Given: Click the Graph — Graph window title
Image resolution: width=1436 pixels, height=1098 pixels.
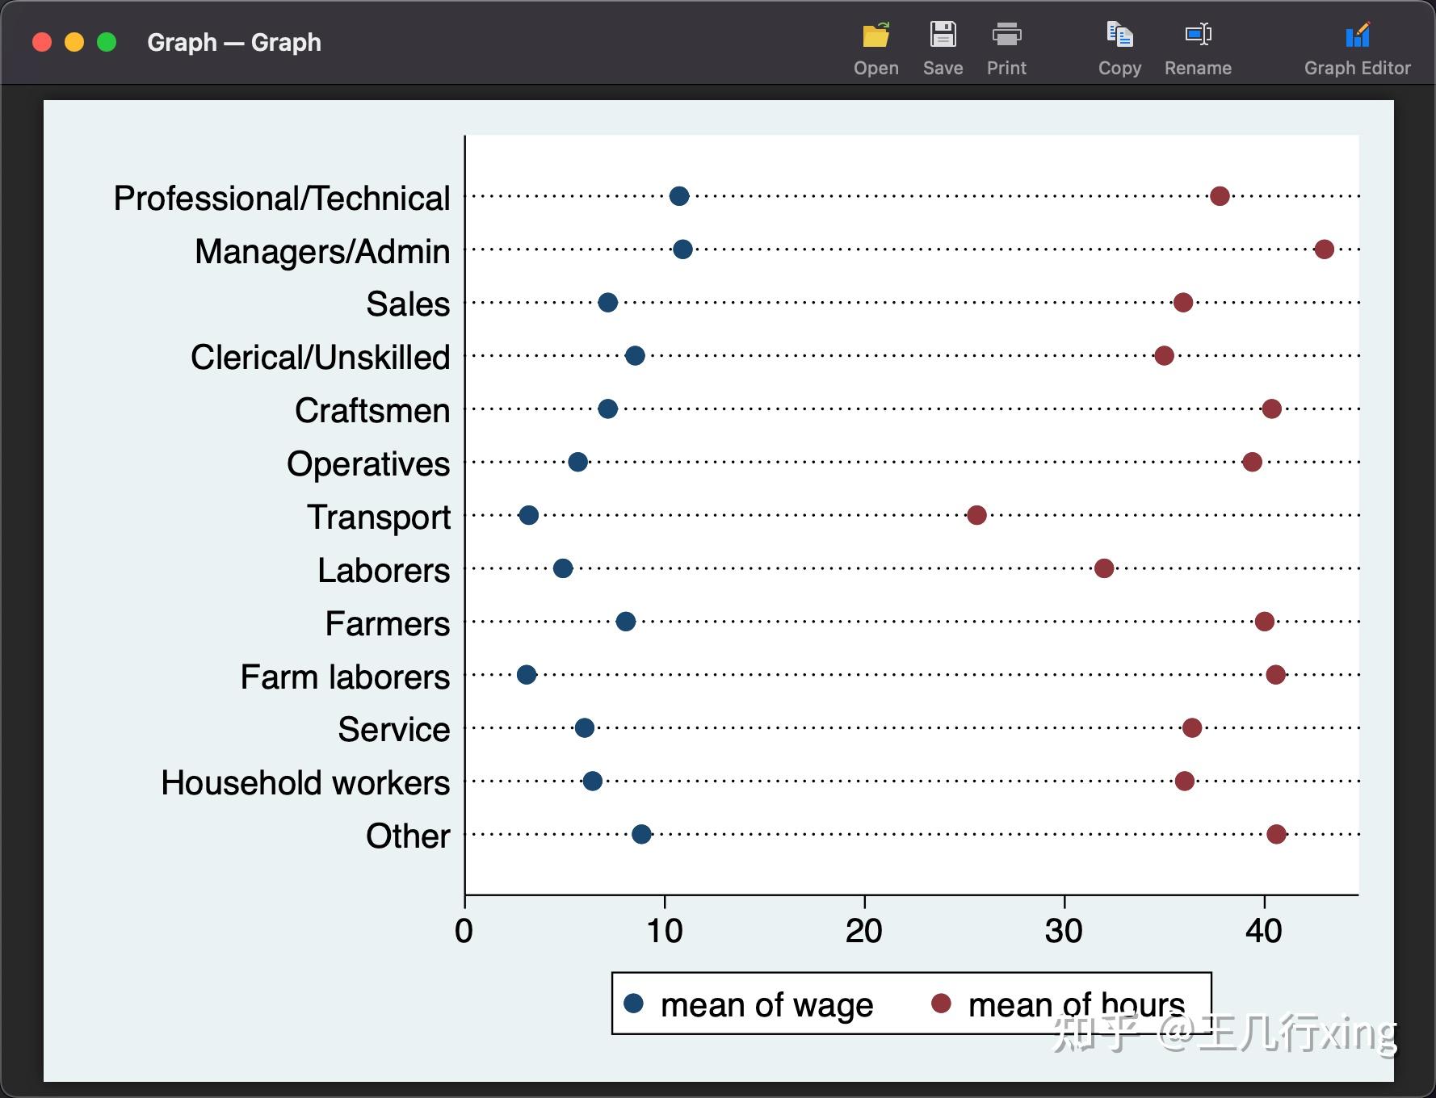Looking at the screenshot, I should tap(234, 42).
